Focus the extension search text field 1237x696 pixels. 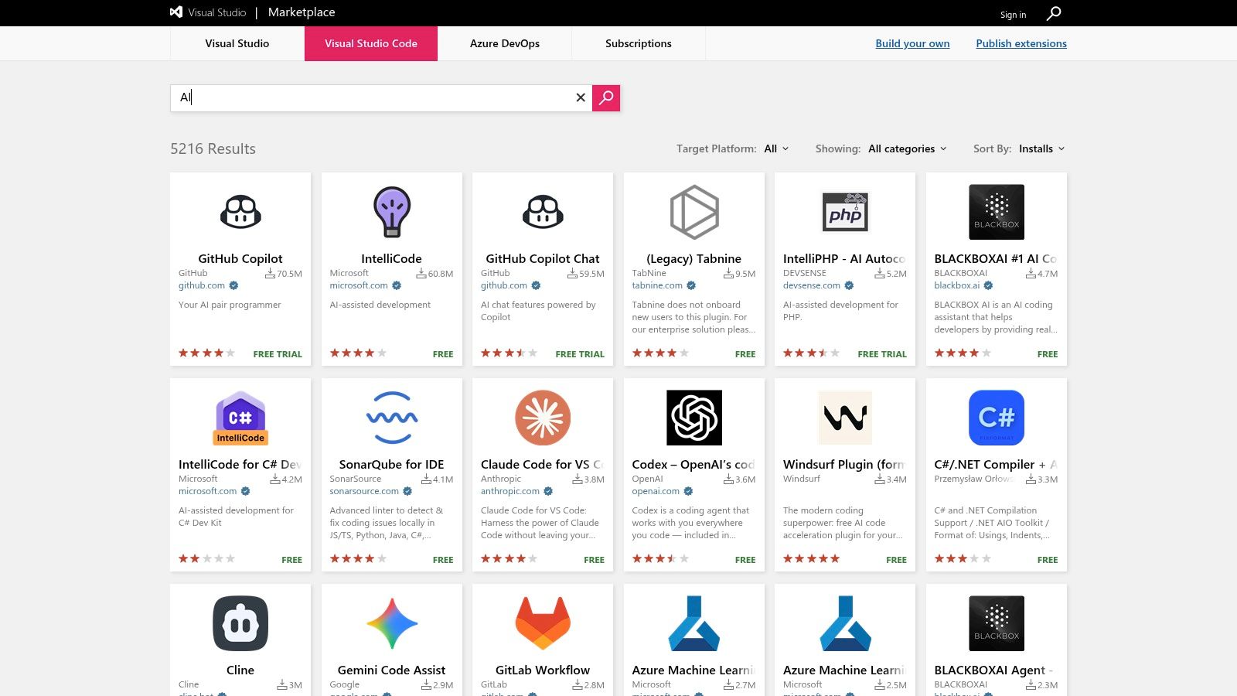click(371, 97)
